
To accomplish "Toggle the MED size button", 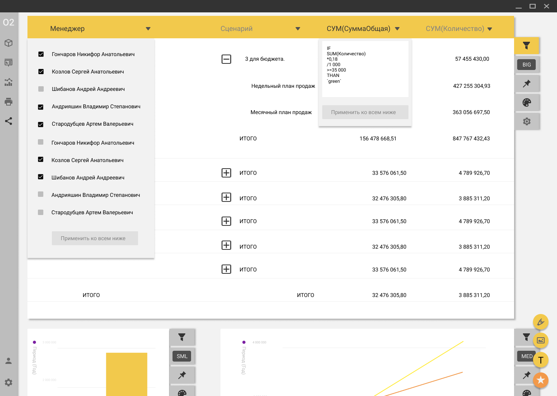I will click(526, 356).
